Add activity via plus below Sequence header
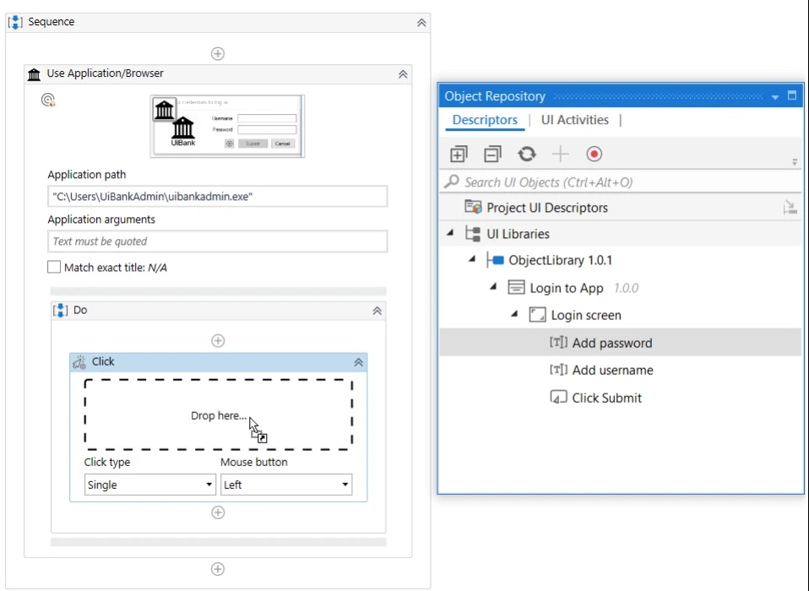This screenshot has width=809, height=591. point(218,54)
